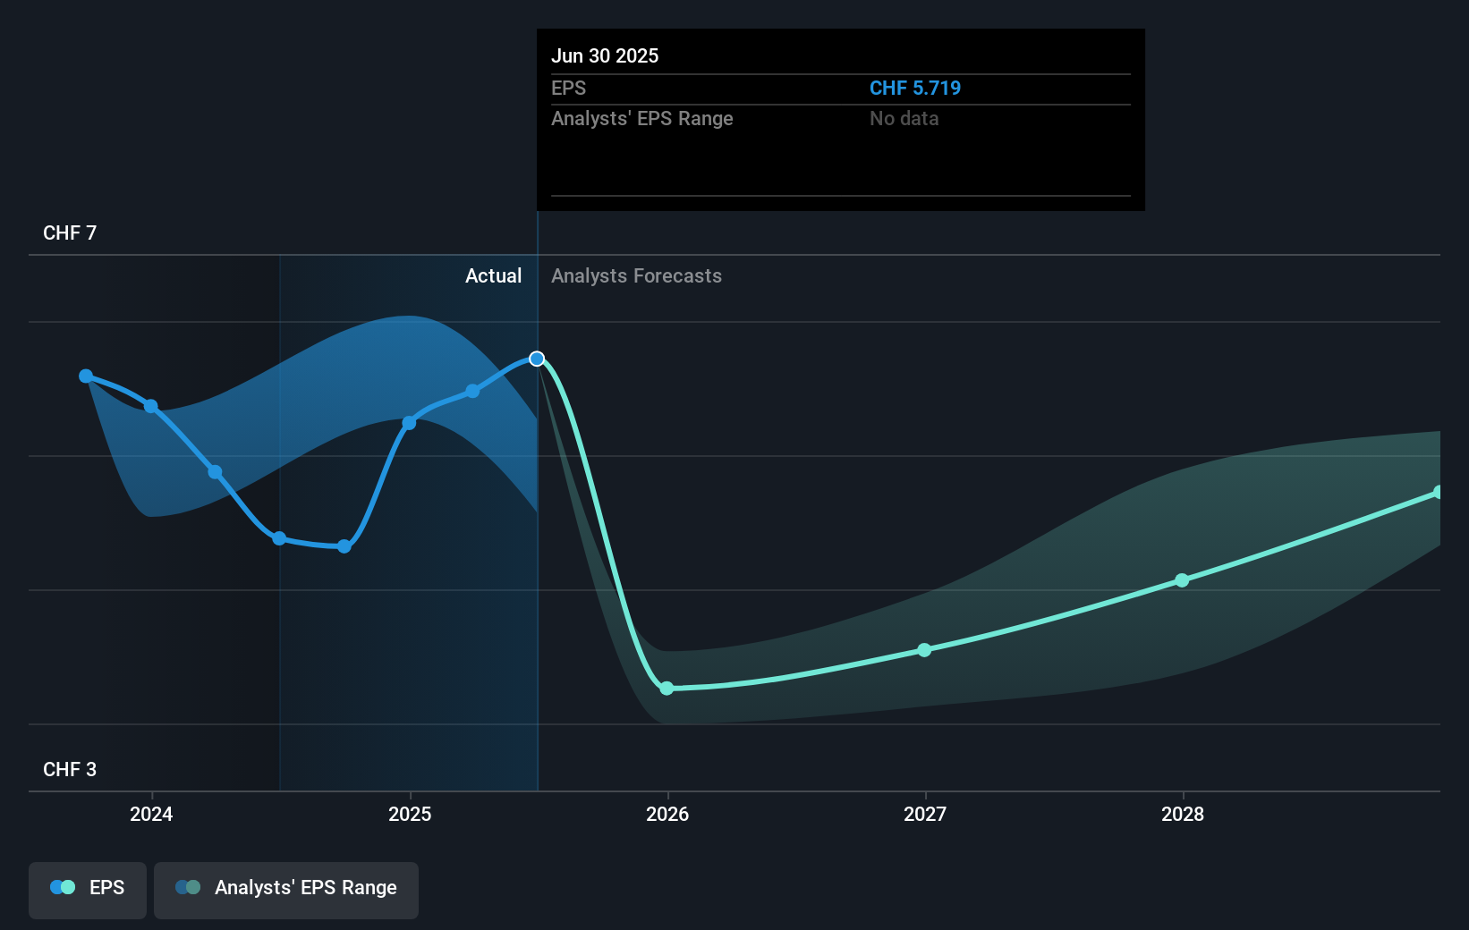Click the CHF 7 y-axis label
The height and width of the screenshot is (930, 1469).
70,233
